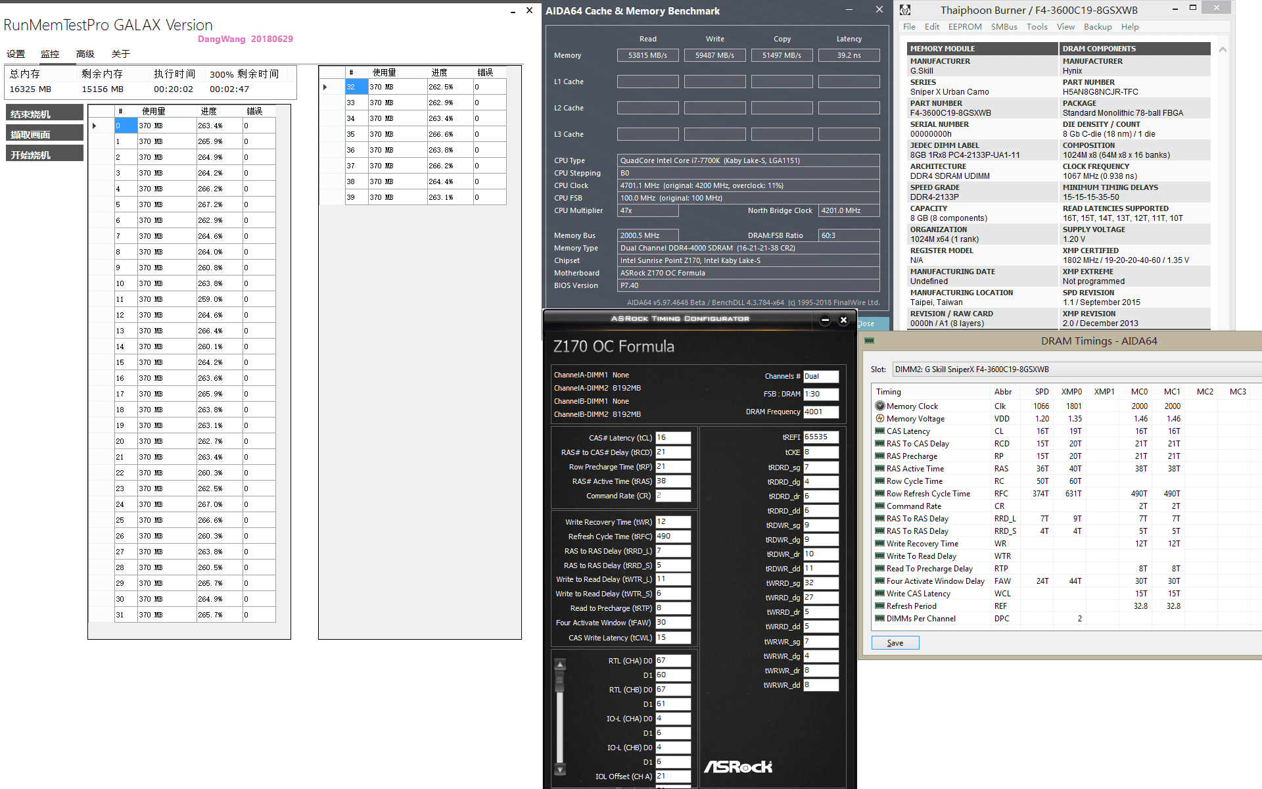Click the Thaiphoon Burner app icon in title bar
Image resolution: width=1262 pixels, height=789 pixels.
(x=905, y=10)
